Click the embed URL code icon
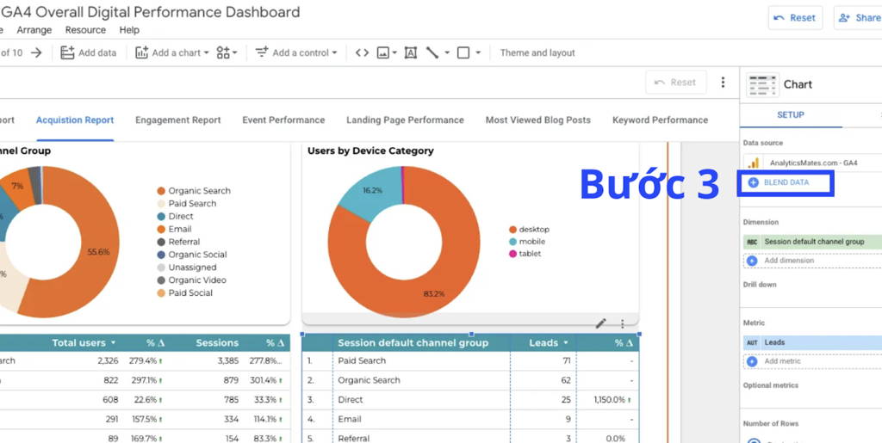This screenshot has height=443, width=882. [363, 52]
